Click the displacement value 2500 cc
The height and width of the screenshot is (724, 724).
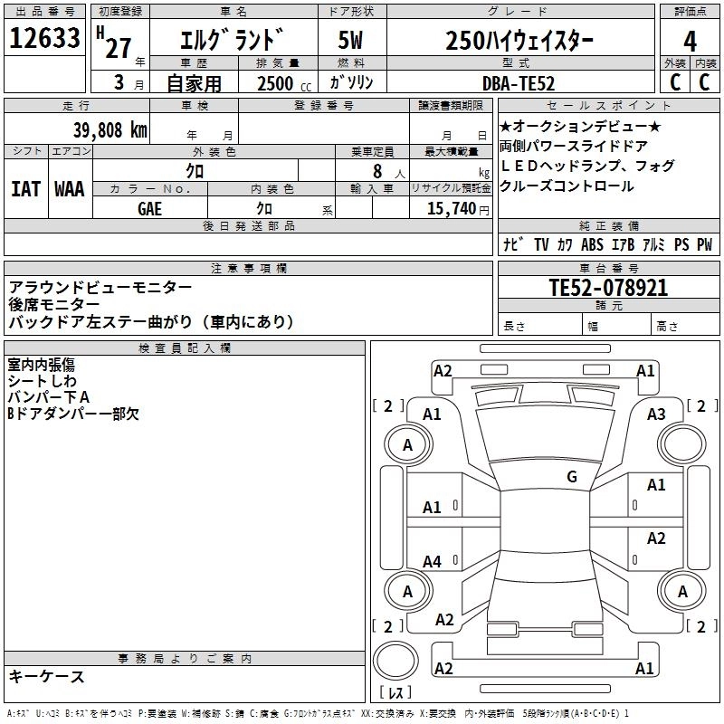[284, 83]
